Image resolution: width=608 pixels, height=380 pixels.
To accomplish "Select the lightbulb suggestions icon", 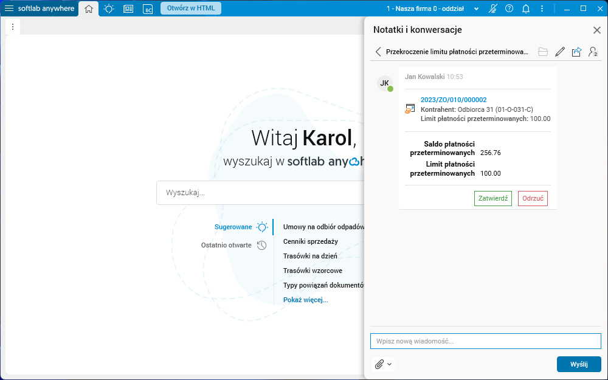I will coord(108,9).
